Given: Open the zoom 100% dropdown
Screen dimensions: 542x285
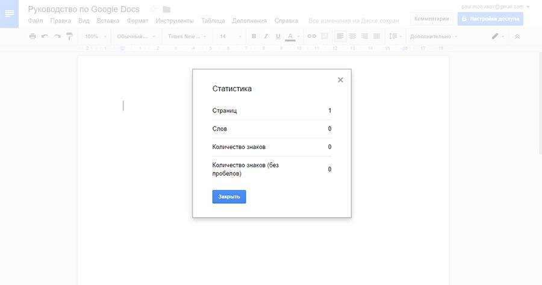Looking at the screenshot, I should 95,36.
